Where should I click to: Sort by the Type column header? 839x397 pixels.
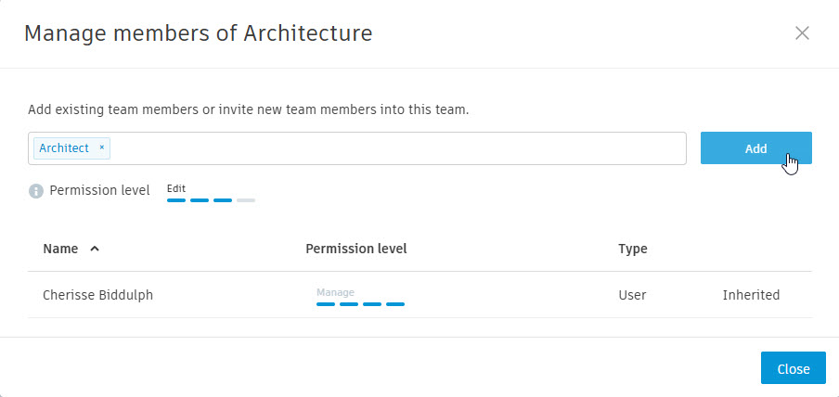(633, 249)
